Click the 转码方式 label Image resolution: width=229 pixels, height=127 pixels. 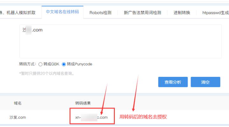pyautogui.click(x=28, y=64)
